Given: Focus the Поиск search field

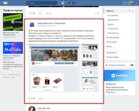Looking at the screenshot, I should [x=41, y=3].
